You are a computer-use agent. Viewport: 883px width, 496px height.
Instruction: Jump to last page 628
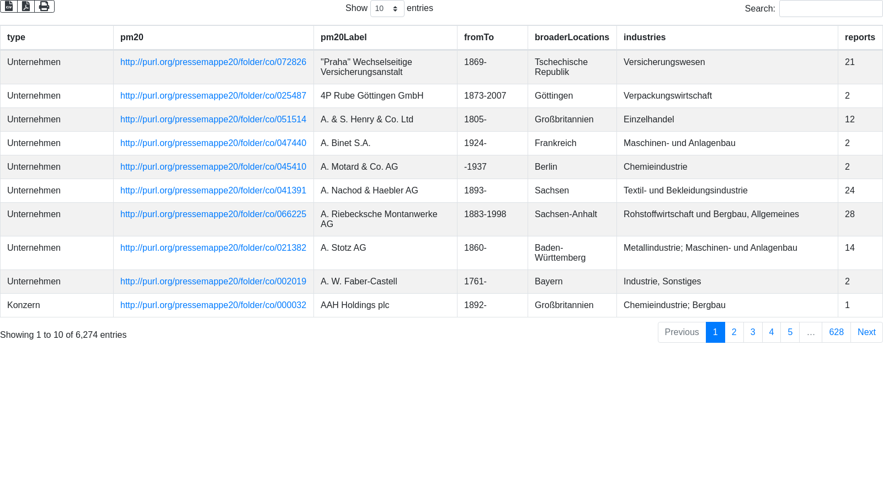click(836, 332)
